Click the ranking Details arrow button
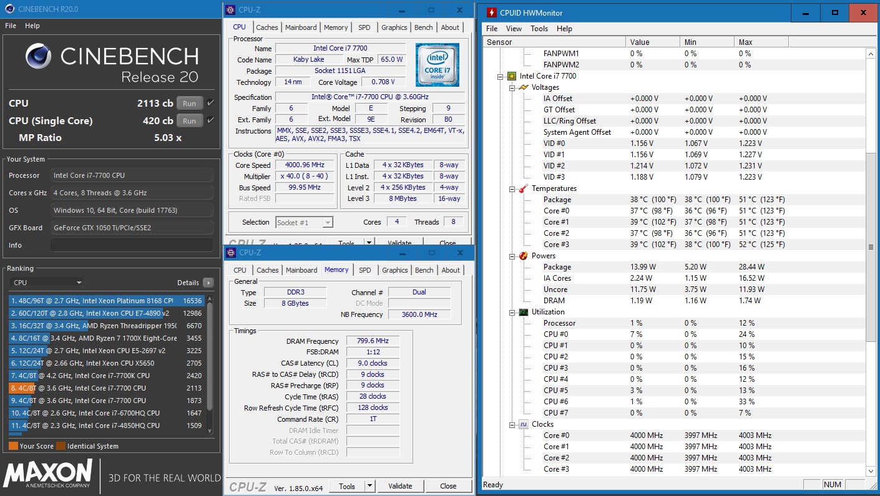Image resolution: width=880 pixels, height=496 pixels. pyautogui.click(x=208, y=283)
